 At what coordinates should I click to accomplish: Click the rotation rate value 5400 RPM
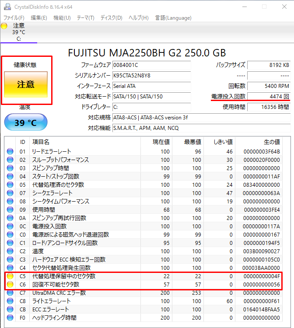click(x=269, y=86)
